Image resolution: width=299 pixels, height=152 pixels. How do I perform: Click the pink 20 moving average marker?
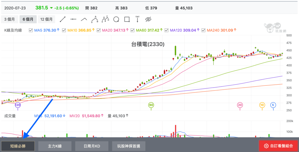tap(240, 105)
